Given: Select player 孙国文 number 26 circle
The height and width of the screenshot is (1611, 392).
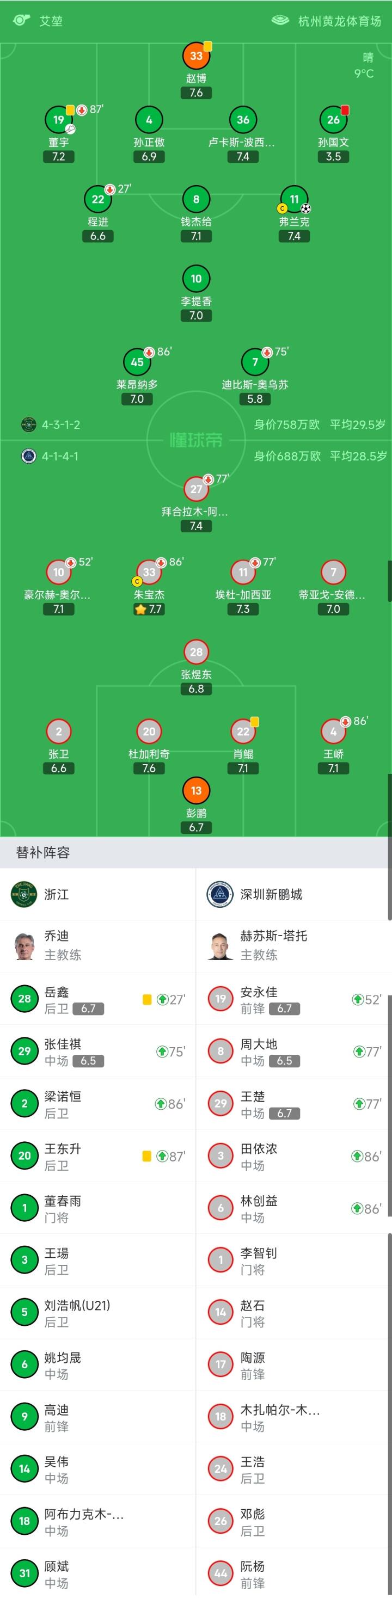Looking at the screenshot, I should pyautogui.click(x=333, y=120).
